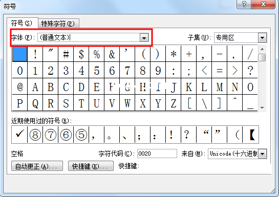Select the asterisk symbol cell

[x=174, y=54]
